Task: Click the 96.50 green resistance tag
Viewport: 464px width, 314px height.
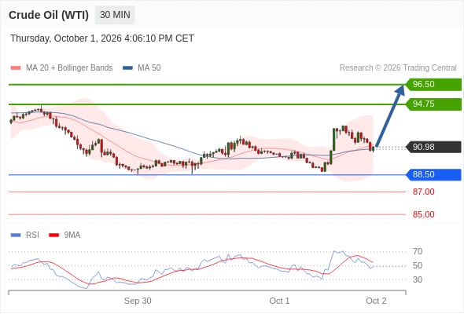Action: (x=433, y=84)
